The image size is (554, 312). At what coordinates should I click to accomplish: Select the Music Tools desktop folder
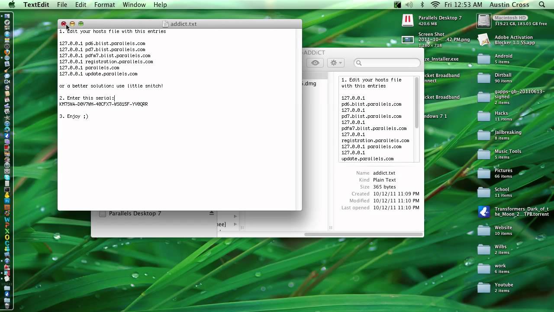pos(484,154)
